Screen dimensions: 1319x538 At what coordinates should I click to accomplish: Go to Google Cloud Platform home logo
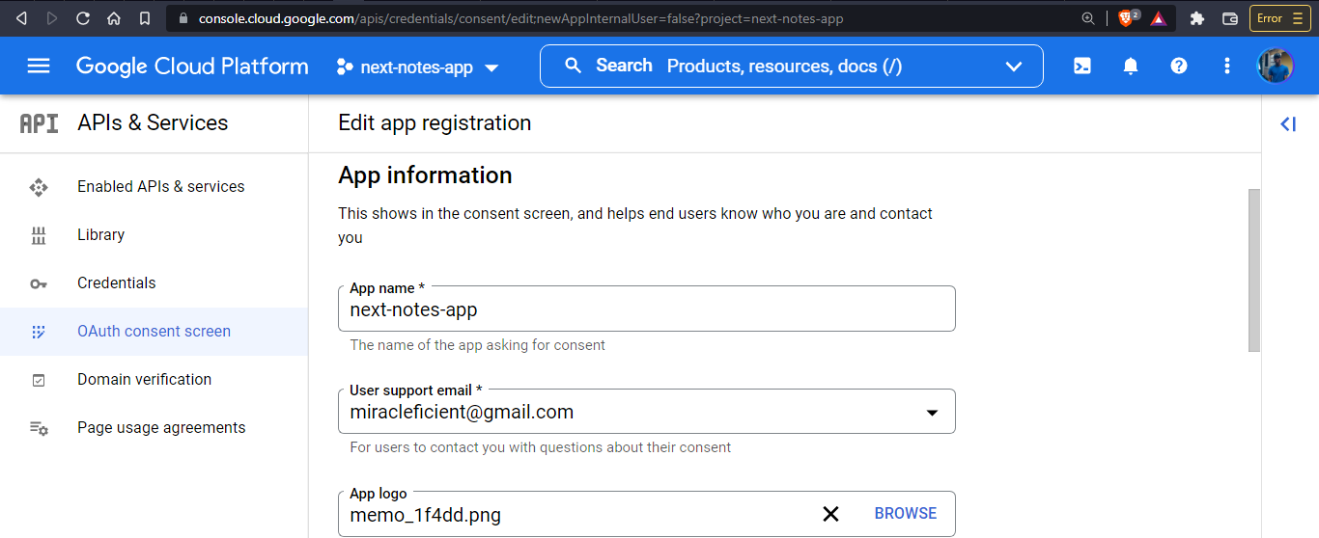(x=192, y=66)
